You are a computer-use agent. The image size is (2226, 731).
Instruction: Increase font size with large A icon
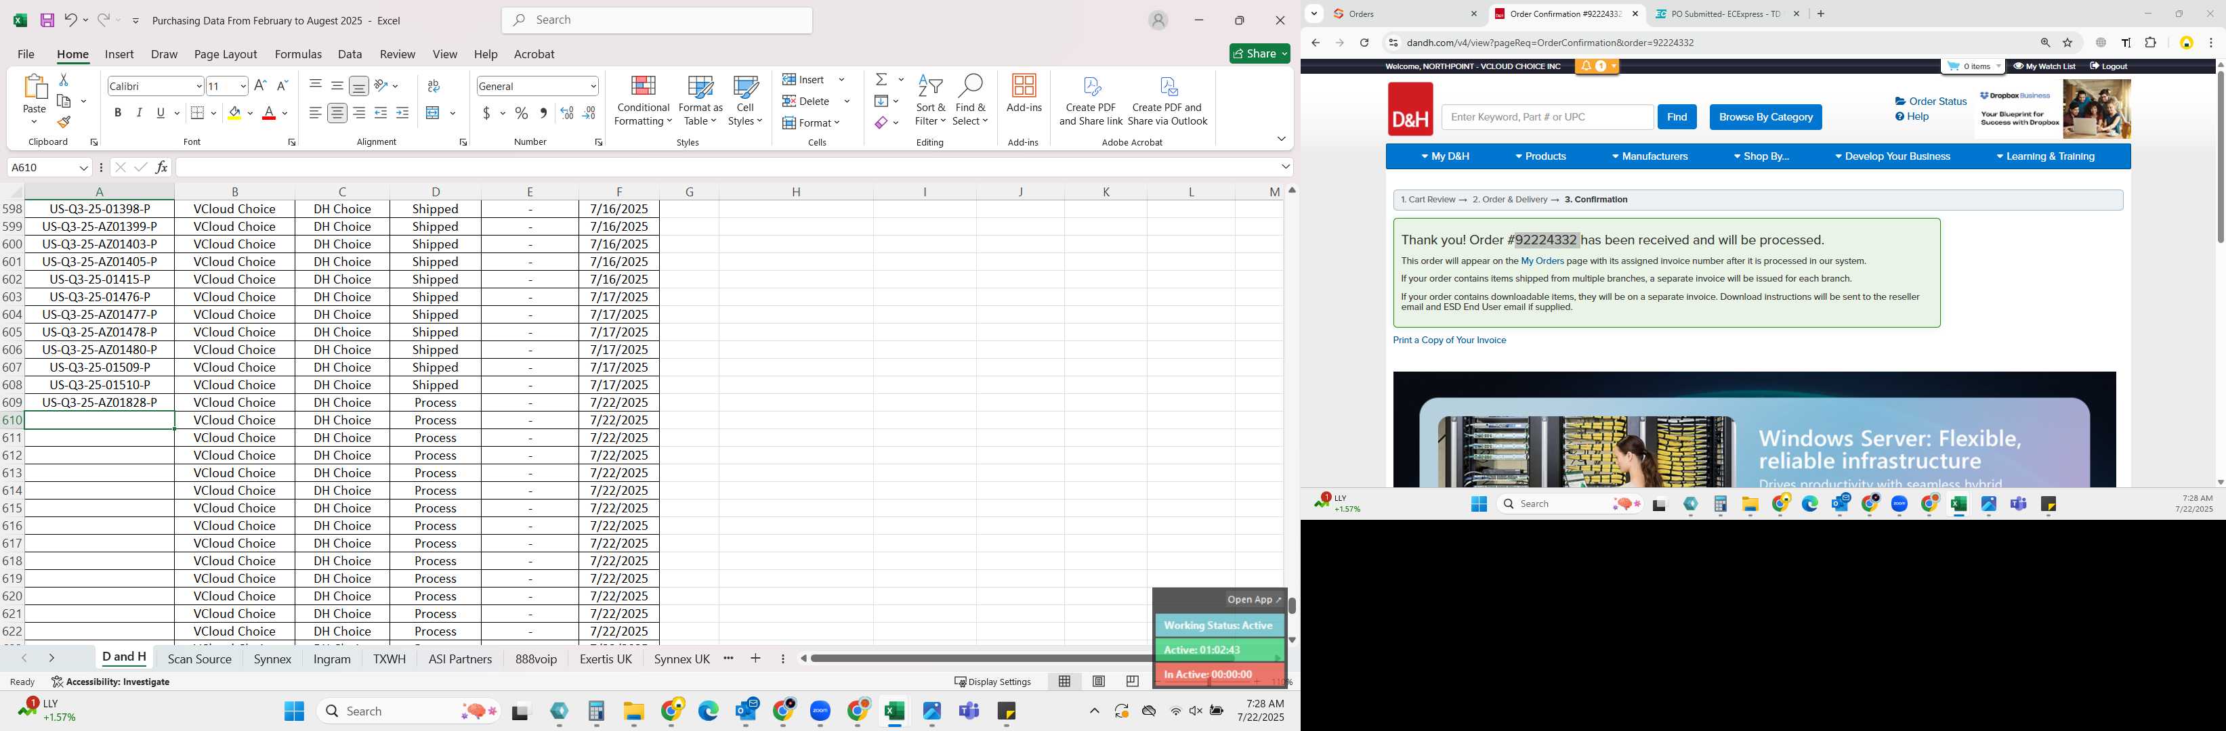pos(260,85)
